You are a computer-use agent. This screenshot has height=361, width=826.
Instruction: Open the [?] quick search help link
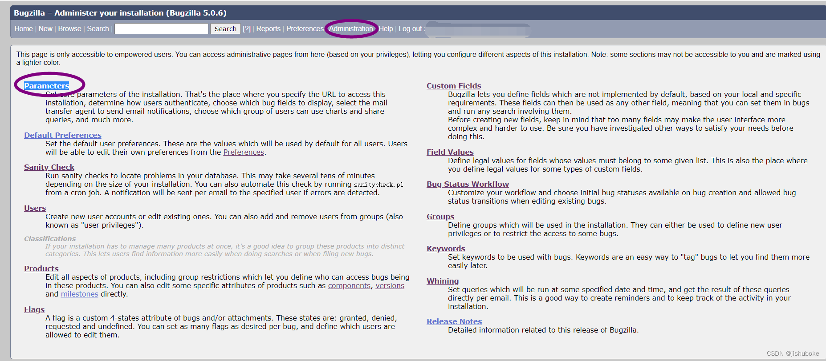[x=247, y=28]
